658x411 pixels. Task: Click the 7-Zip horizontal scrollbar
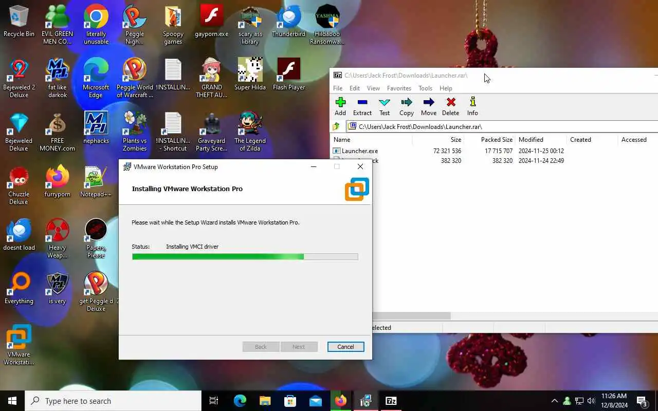[x=411, y=316]
